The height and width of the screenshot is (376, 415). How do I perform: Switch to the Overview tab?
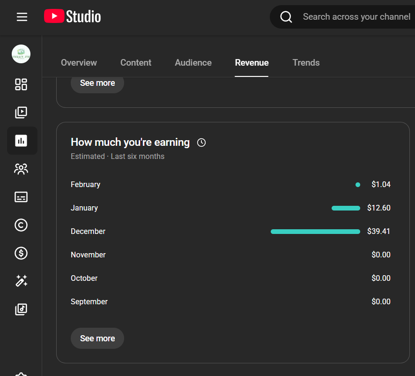pyautogui.click(x=79, y=63)
